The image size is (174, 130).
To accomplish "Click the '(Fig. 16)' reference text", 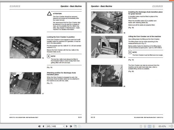I will 50,67.
